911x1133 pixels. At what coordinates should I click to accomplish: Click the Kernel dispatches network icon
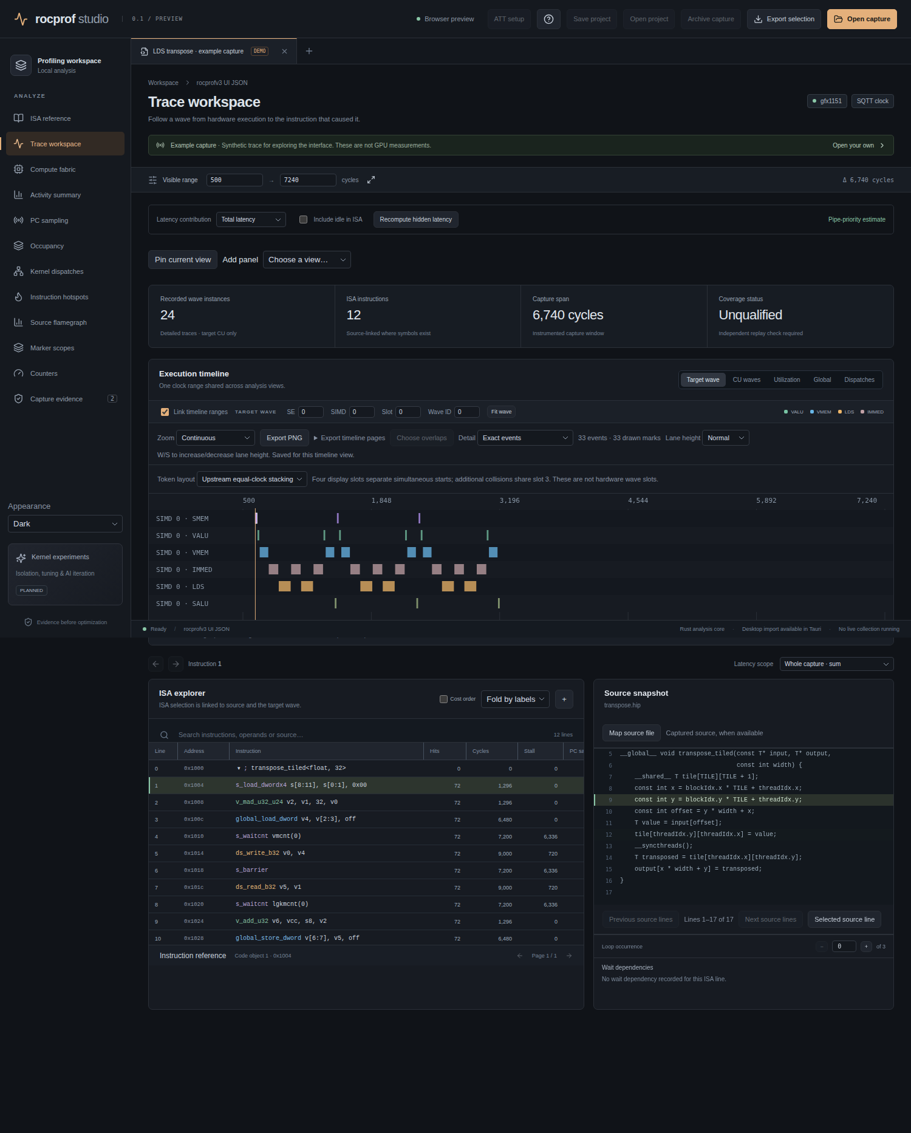point(19,271)
